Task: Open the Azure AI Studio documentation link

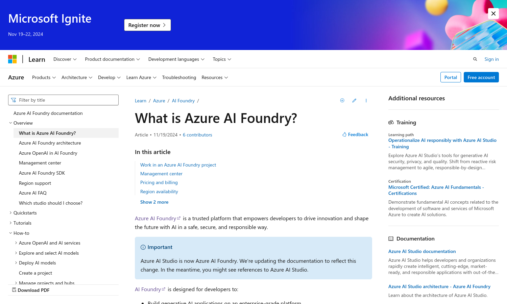Action: pos(422,251)
